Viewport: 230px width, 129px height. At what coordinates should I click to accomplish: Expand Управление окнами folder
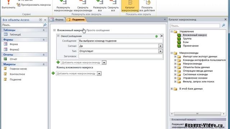[175, 78]
